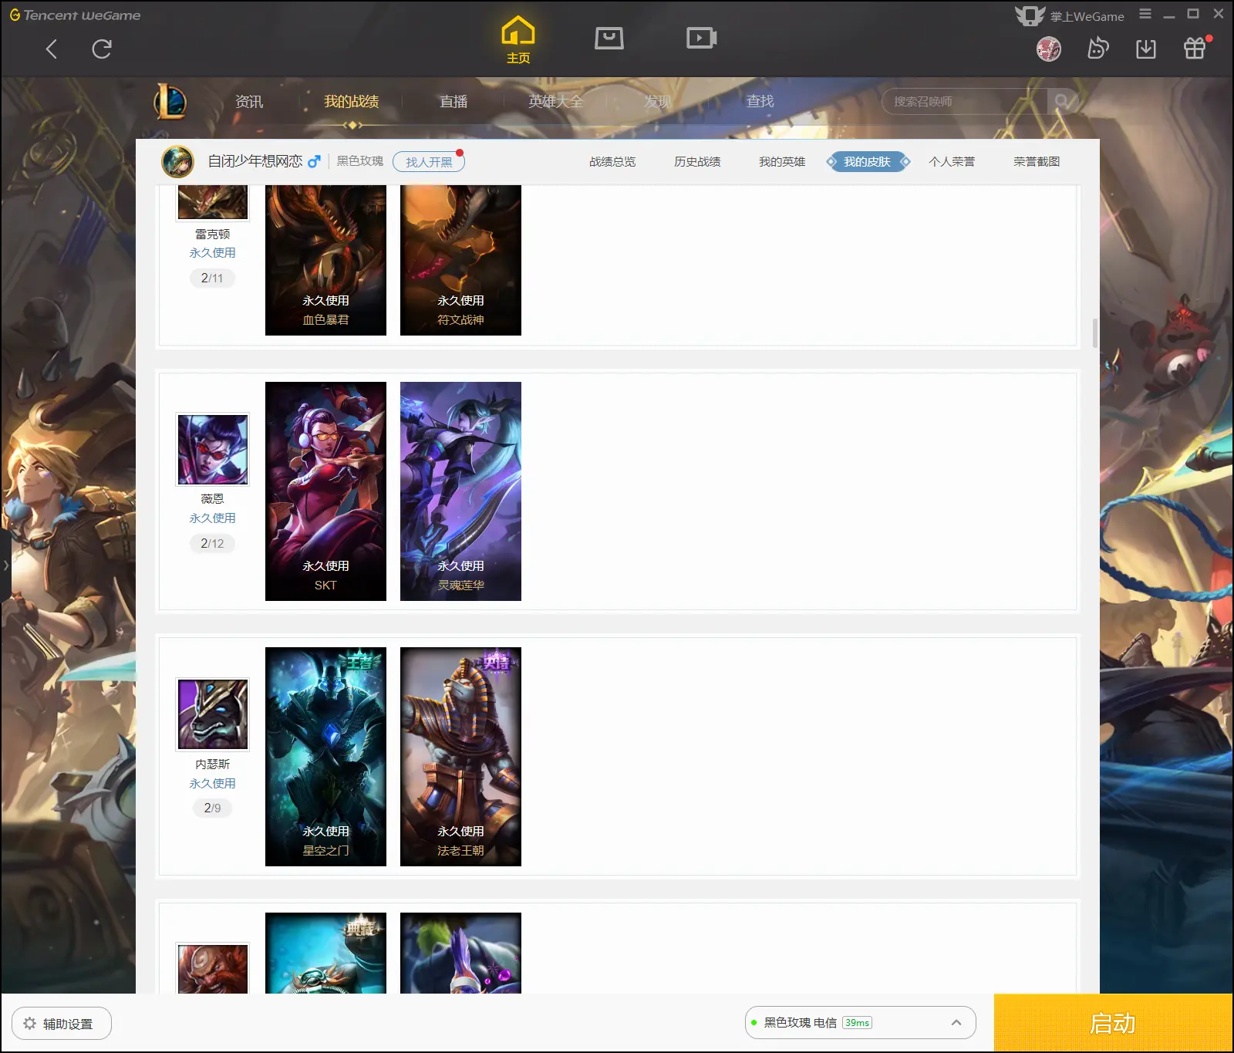The height and width of the screenshot is (1053, 1234).
Task: Switch to 战绩总览 sub-tab
Action: point(612,162)
